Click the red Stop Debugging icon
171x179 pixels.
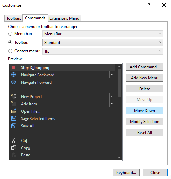pyautogui.click(x=14, y=67)
